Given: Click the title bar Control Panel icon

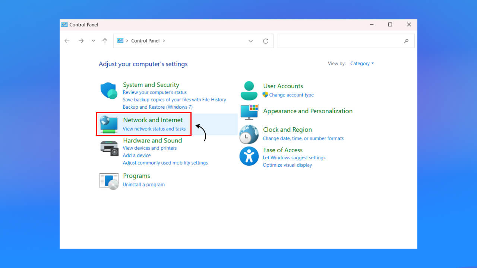Looking at the screenshot, I should [64, 25].
